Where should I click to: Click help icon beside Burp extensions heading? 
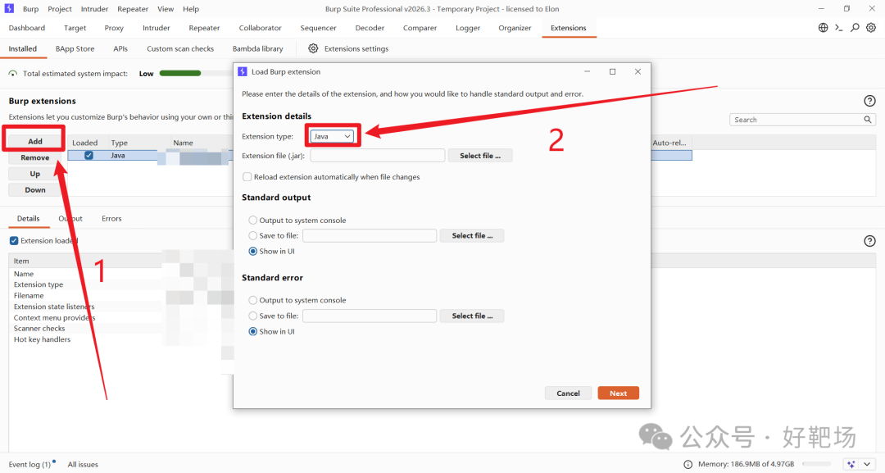[869, 101]
